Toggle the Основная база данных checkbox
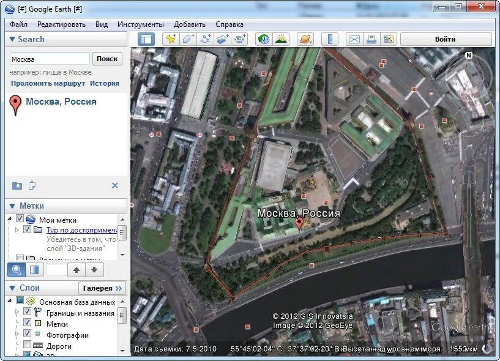This screenshot has height=361, width=500. pyautogui.click(x=20, y=300)
